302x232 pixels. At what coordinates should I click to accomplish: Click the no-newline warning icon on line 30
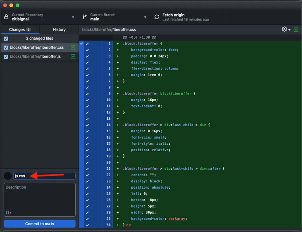[128, 225]
